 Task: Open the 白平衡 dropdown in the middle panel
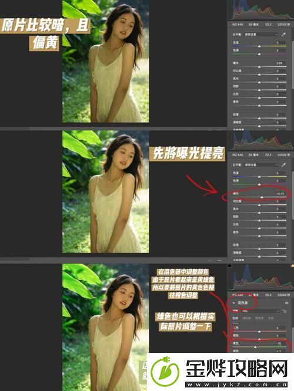[x=260, y=165]
